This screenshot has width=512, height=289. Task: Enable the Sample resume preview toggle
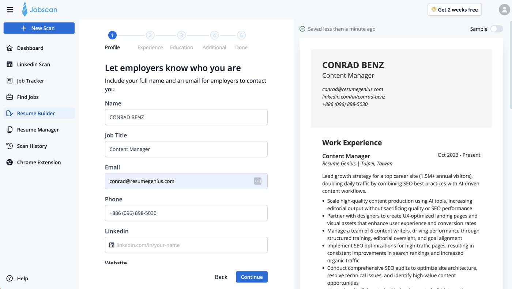[x=496, y=28]
